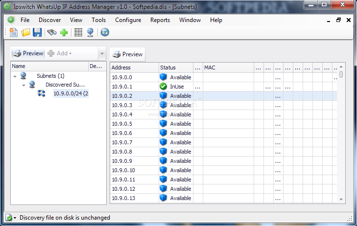Click the Subnets (1) globe icon
The height and width of the screenshot is (226, 357).
23,75
